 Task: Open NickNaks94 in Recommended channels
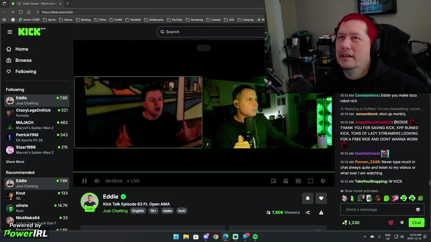[x=37, y=220]
